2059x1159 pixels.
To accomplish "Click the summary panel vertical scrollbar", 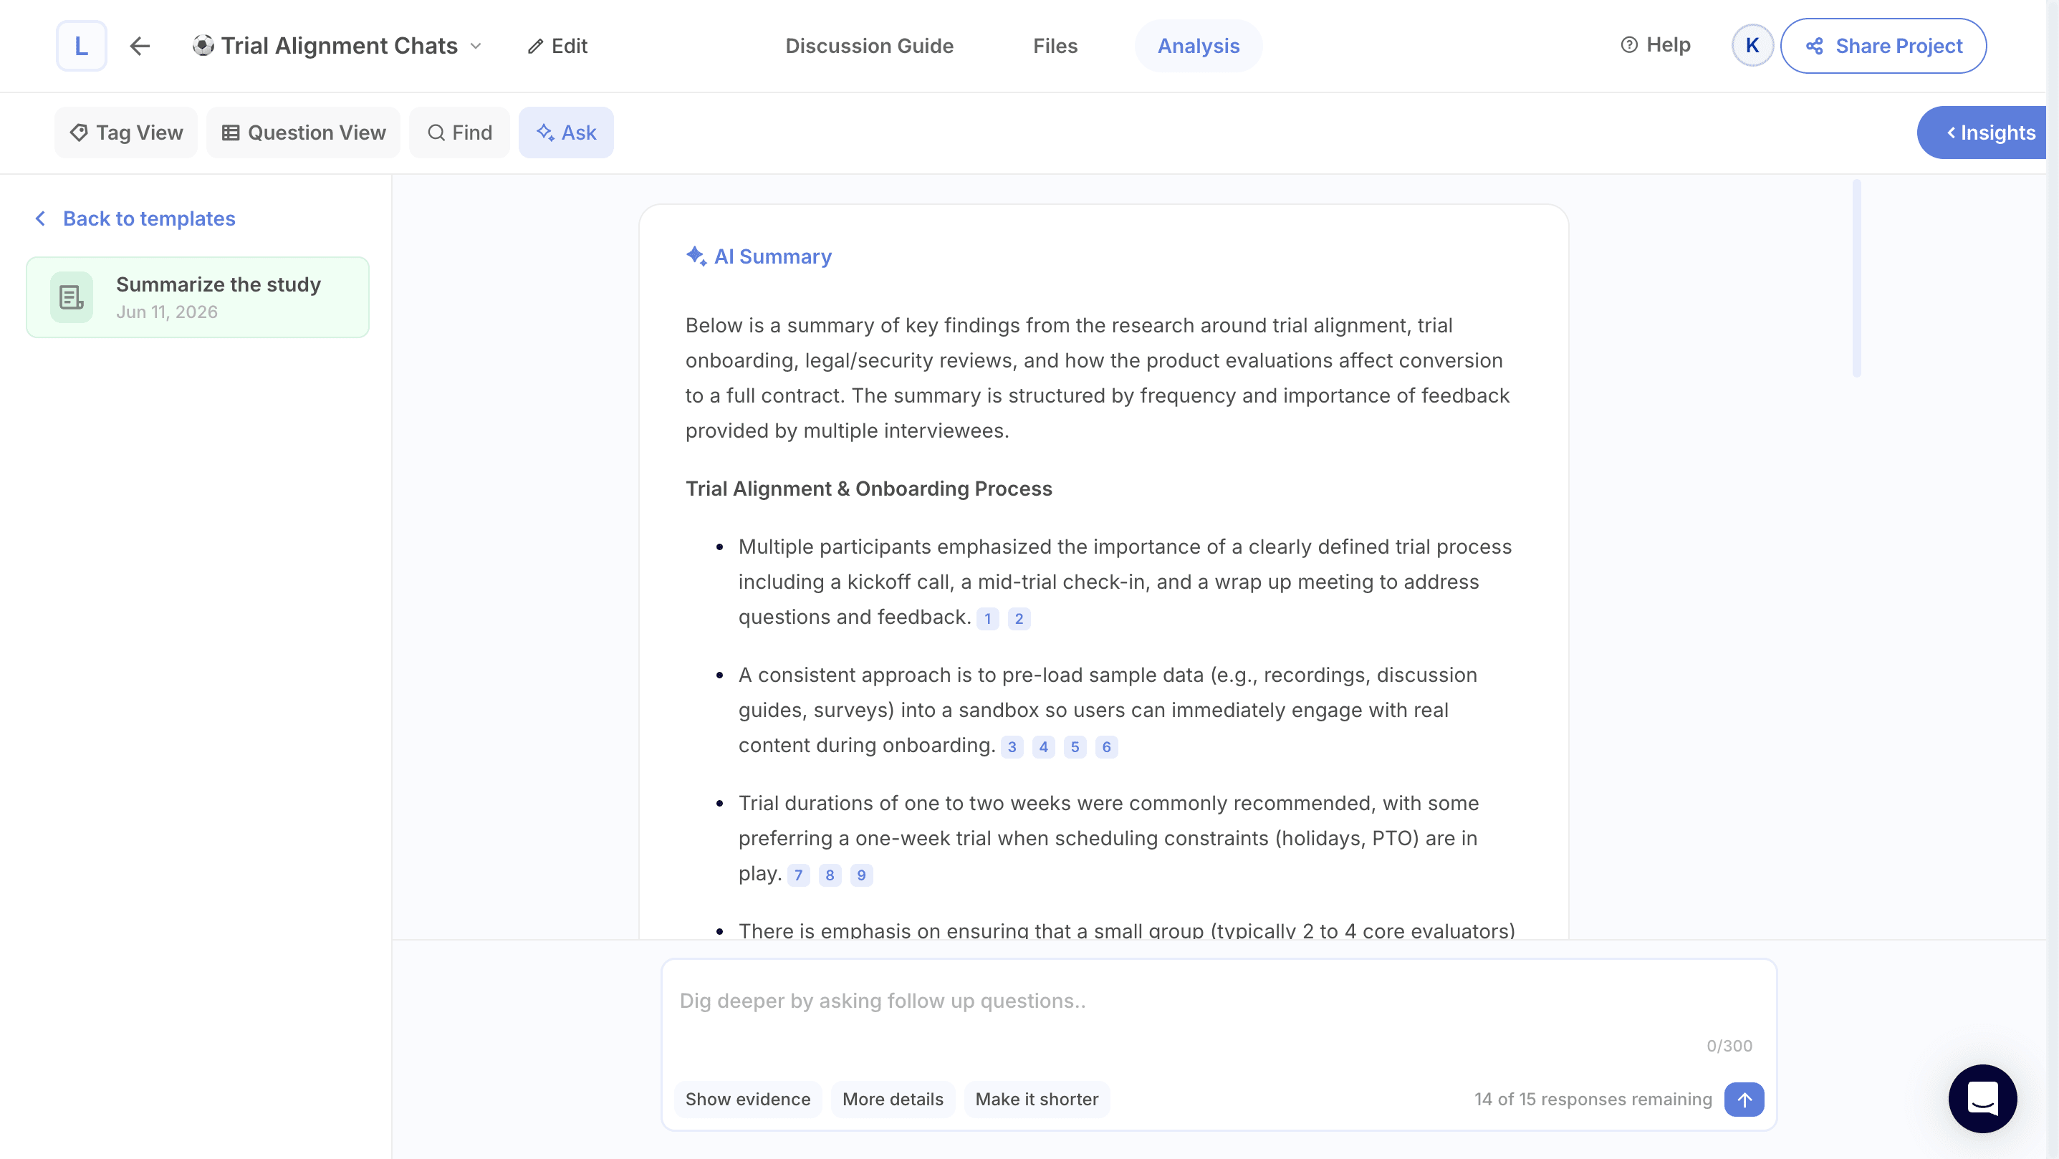I will click(x=1856, y=279).
